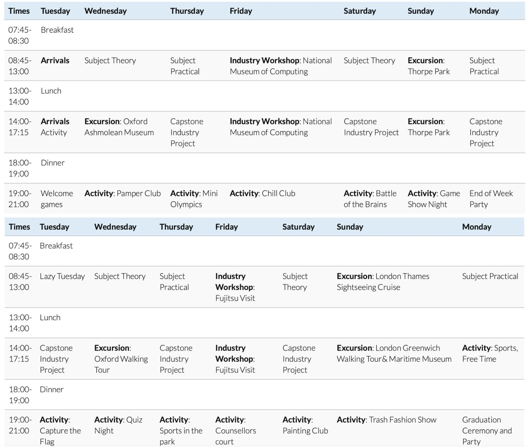Click the Quiz Night activity cell
529x447 pixels.
(x=118, y=425)
